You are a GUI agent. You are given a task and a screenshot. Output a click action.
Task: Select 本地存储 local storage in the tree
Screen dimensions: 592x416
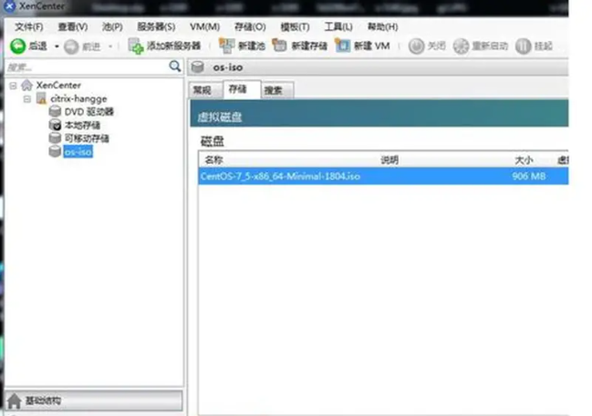pos(83,125)
